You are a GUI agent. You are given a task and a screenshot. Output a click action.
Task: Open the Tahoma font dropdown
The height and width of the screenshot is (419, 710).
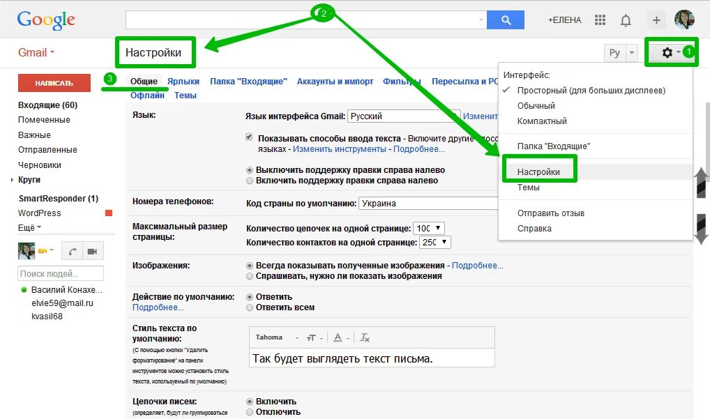277,337
